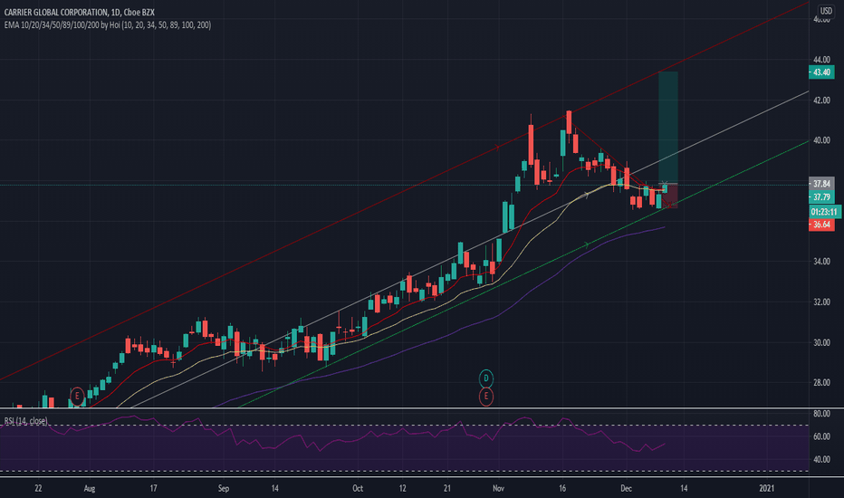Click the 60.00 RSI axis label
Viewport: 844px width, 498px height.
[821, 436]
